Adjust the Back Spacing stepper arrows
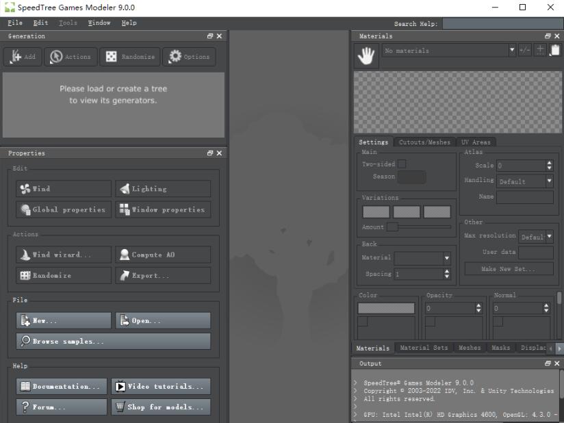 click(447, 274)
